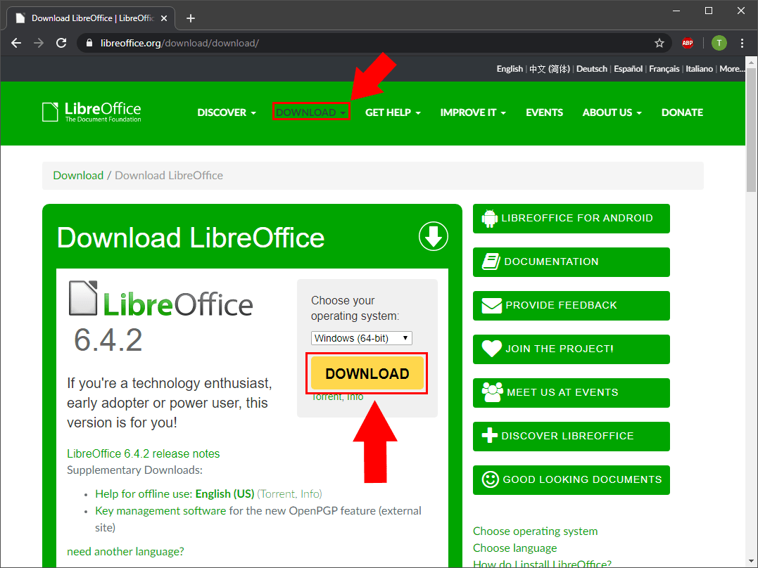Viewport: 758px width, 568px height.
Task: Click the yellow DOWNLOAD button
Action: coord(367,373)
